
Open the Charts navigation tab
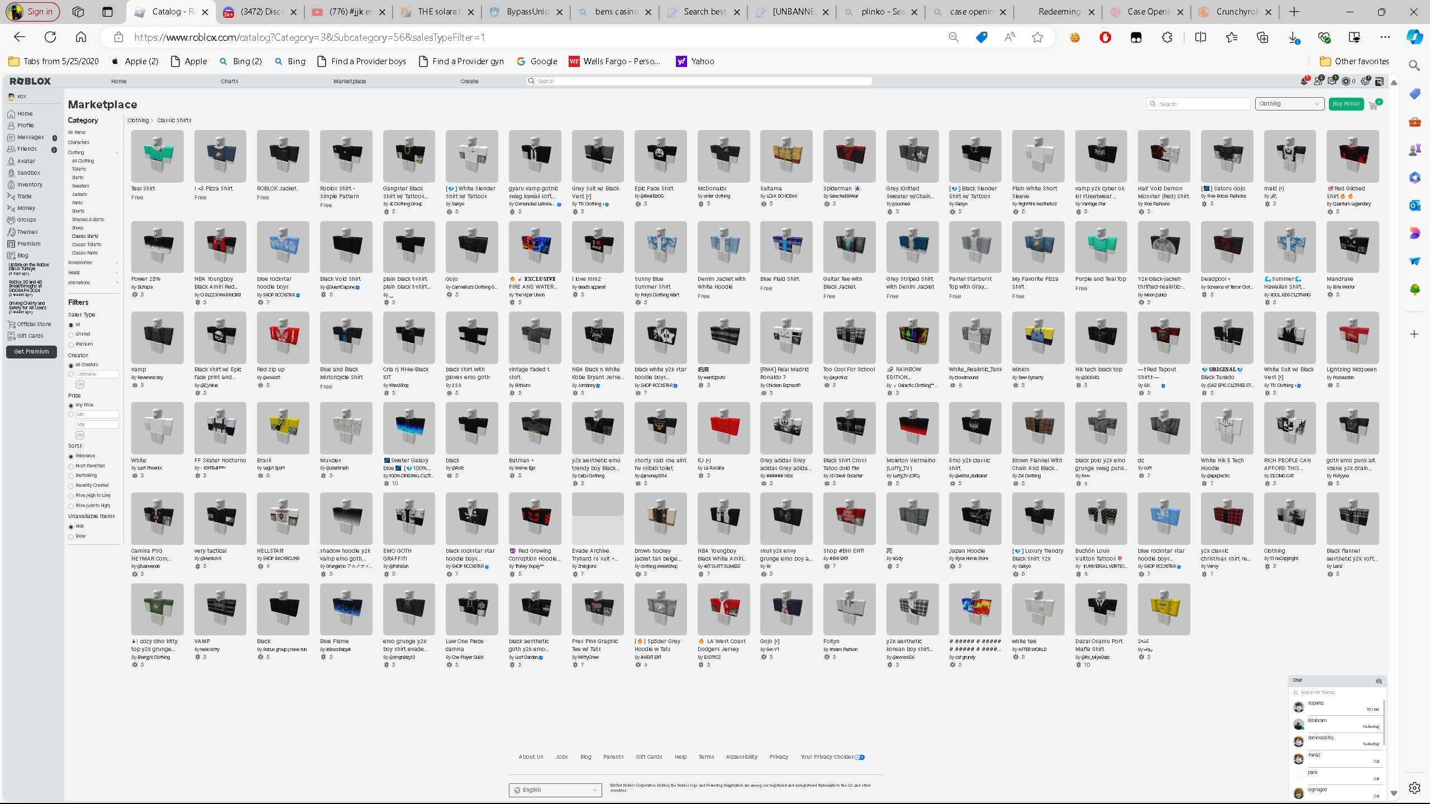click(x=230, y=82)
